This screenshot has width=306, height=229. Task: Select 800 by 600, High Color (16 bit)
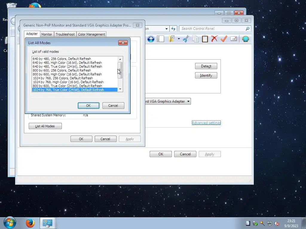[75, 74]
